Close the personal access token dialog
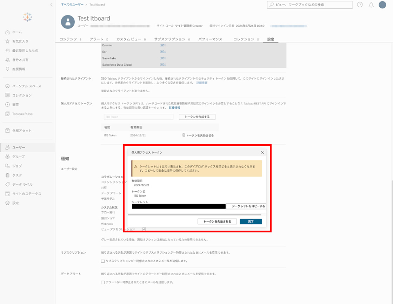 [x=262, y=153]
